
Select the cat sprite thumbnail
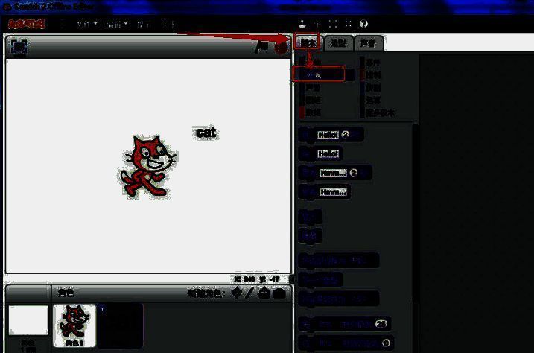pyautogui.click(x=74, y=325)
